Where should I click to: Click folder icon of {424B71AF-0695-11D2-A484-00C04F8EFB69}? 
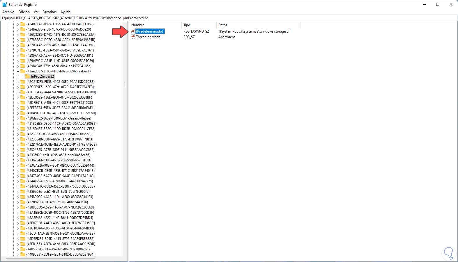coord(23,24)
